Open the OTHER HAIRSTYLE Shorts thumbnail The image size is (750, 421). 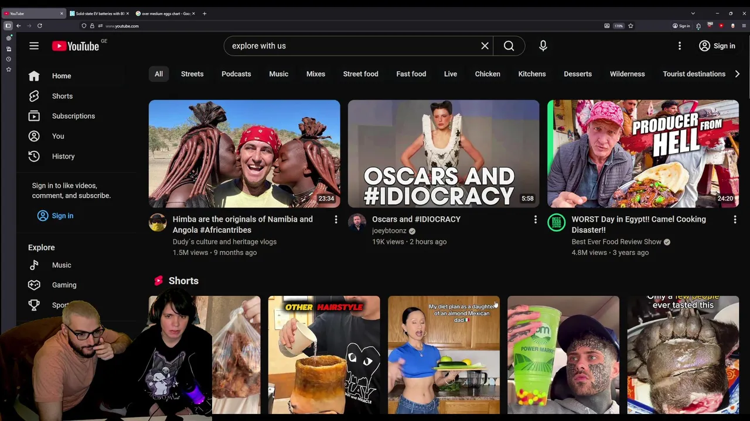[x=324, y=355]
